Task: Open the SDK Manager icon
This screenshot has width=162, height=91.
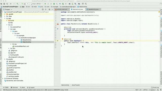Action: [75, 4]
